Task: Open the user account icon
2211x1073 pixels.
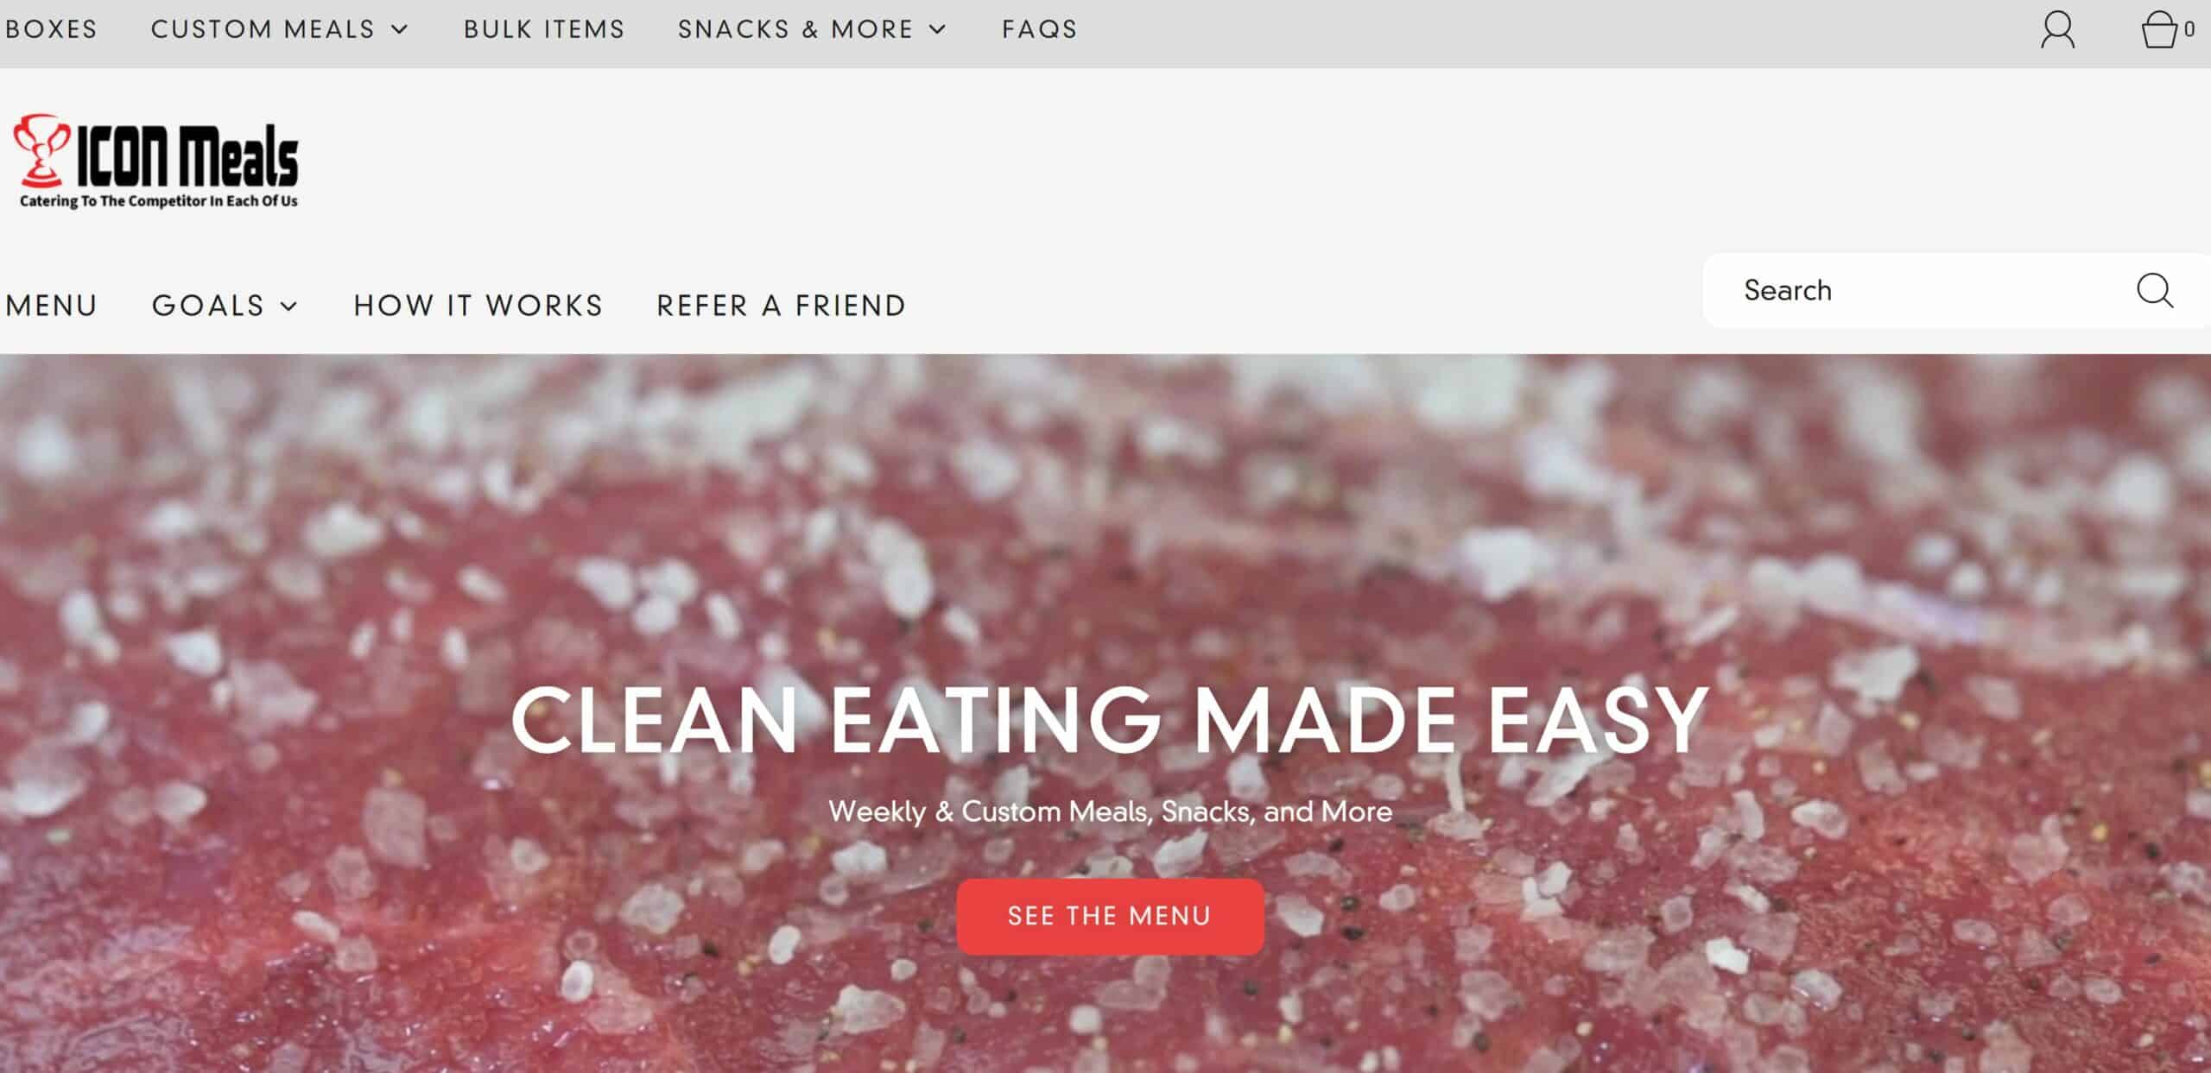Action: click(2057, 29)
